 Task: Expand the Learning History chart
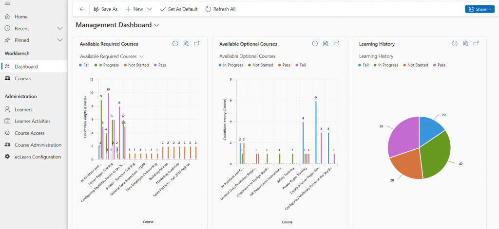pos(476,43)
